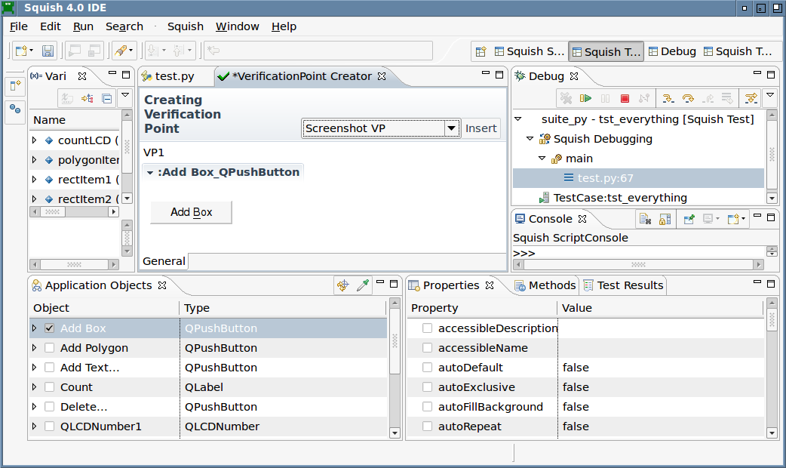Click the Step Over debug icon
The width and height of the screenshot is (786, 468).
(x=687, y=98)
